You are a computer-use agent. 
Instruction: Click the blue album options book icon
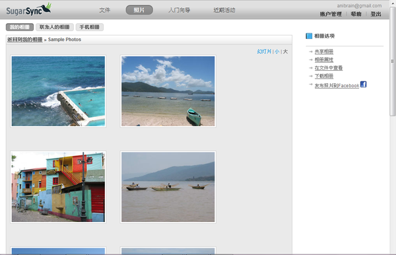point(309,36)
